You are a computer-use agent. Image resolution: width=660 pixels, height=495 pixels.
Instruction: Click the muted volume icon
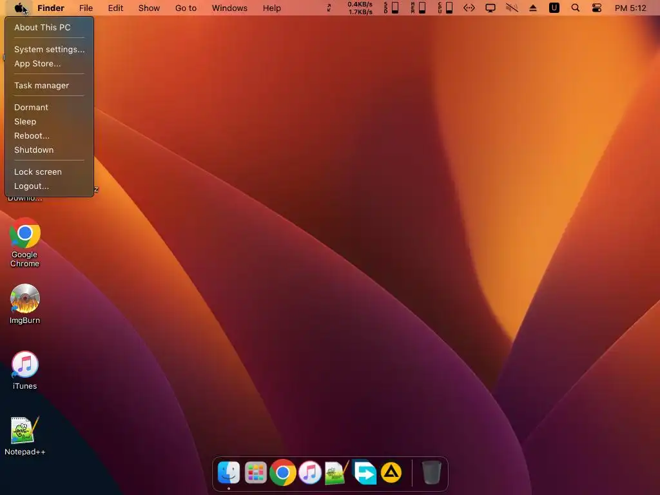512,8
